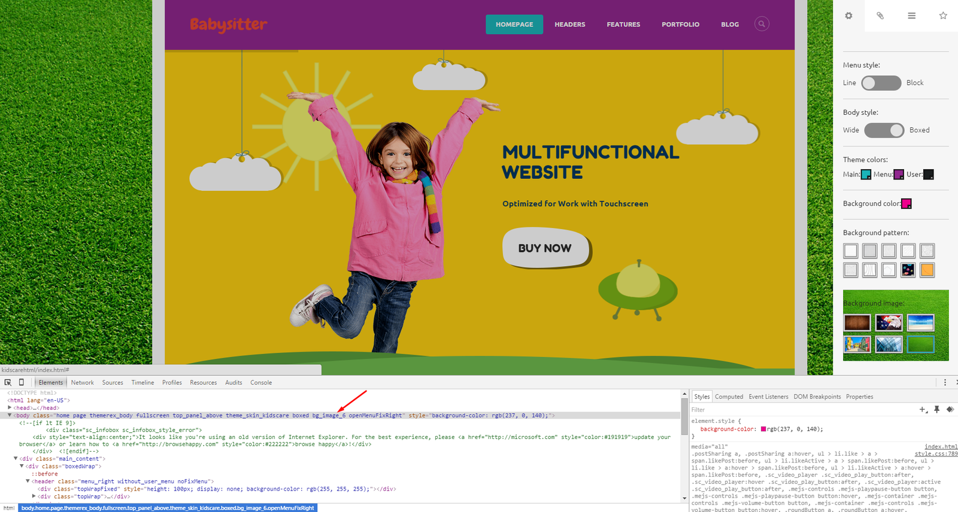Image resolution: width=958 pixels, height=512 pixels.
Task: Activate the DevTools inspect element cursor icon
Action: [x=8, y=382]
